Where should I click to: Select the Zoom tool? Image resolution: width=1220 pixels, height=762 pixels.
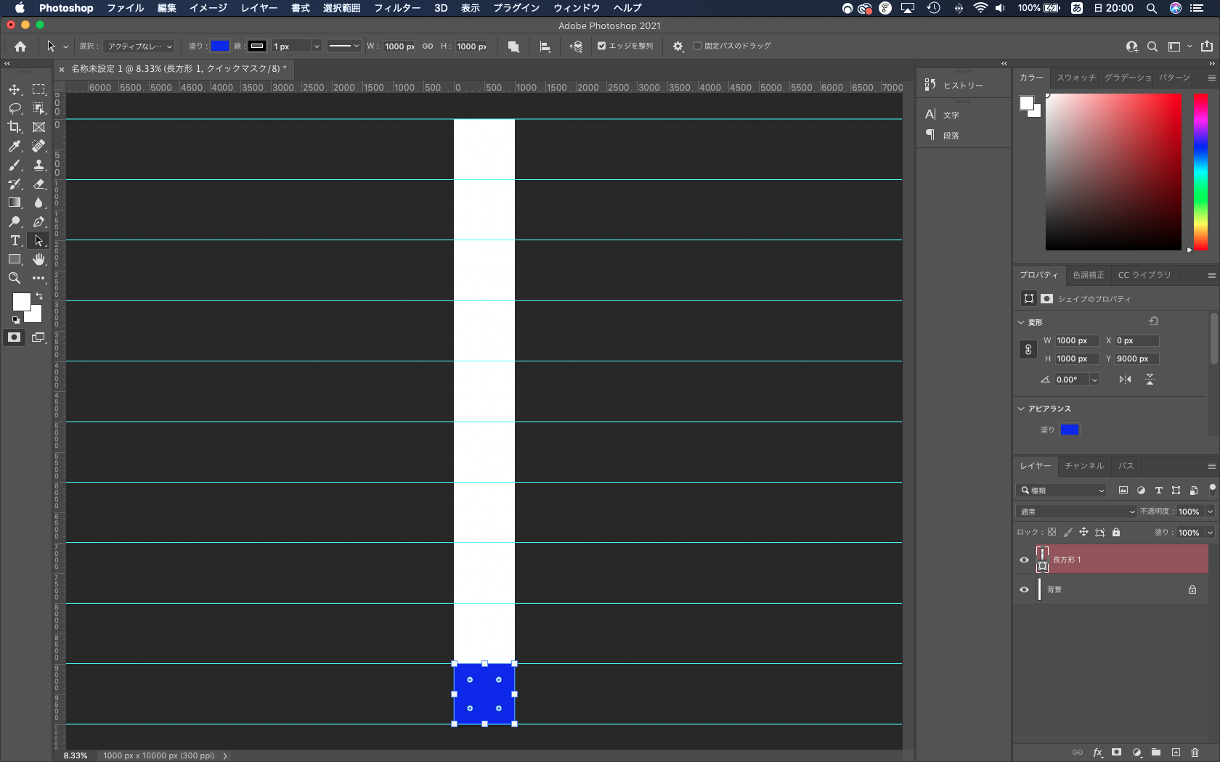point(15,278)
